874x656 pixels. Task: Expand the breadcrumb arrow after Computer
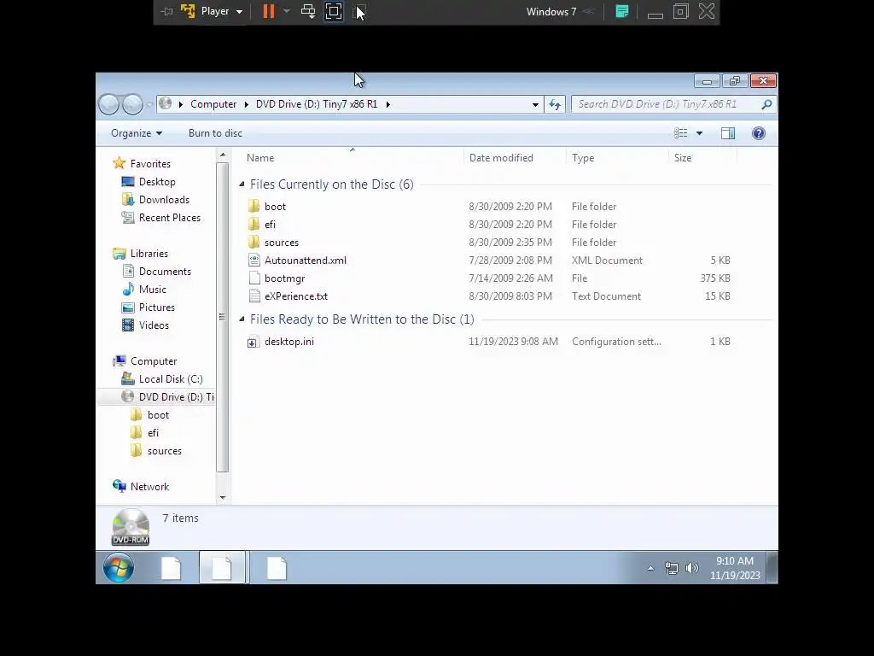(247, 104)
